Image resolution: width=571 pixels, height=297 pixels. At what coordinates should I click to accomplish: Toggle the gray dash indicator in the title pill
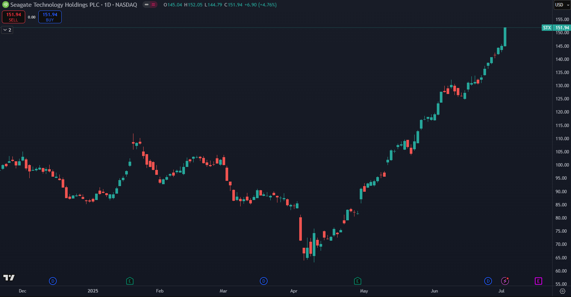pos(146,5)
